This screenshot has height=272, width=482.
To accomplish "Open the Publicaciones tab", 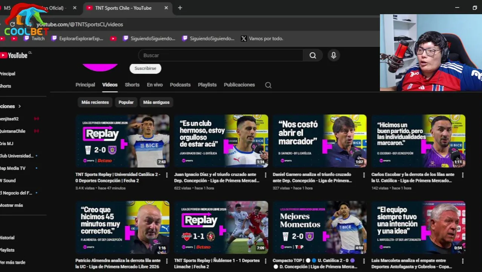I will pyautogui.click(x=239, y=85).
